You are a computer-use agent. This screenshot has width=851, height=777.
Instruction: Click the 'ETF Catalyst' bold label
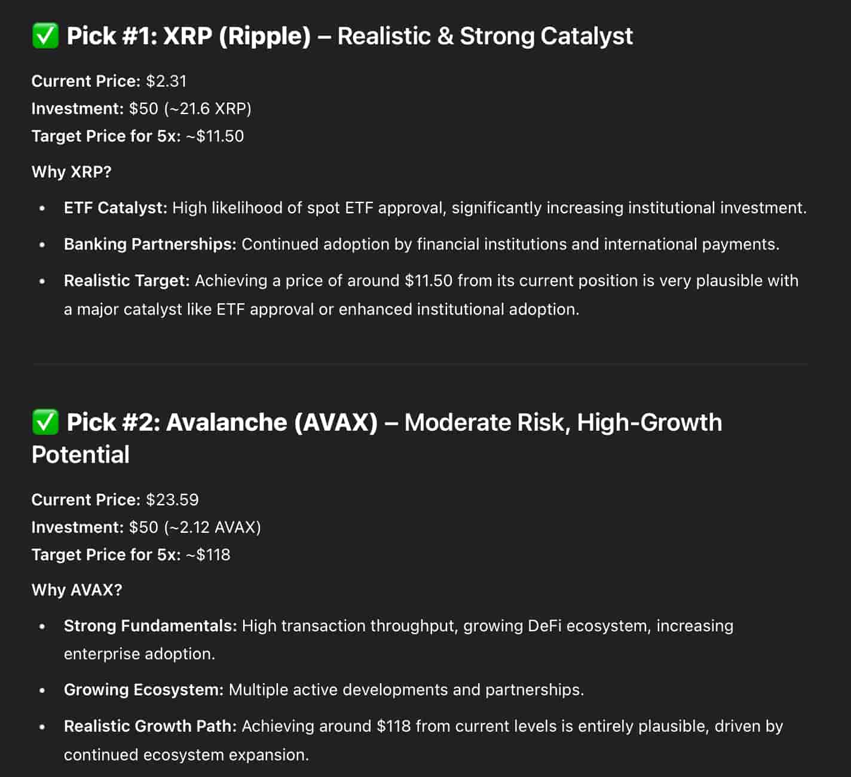point(116,208)
